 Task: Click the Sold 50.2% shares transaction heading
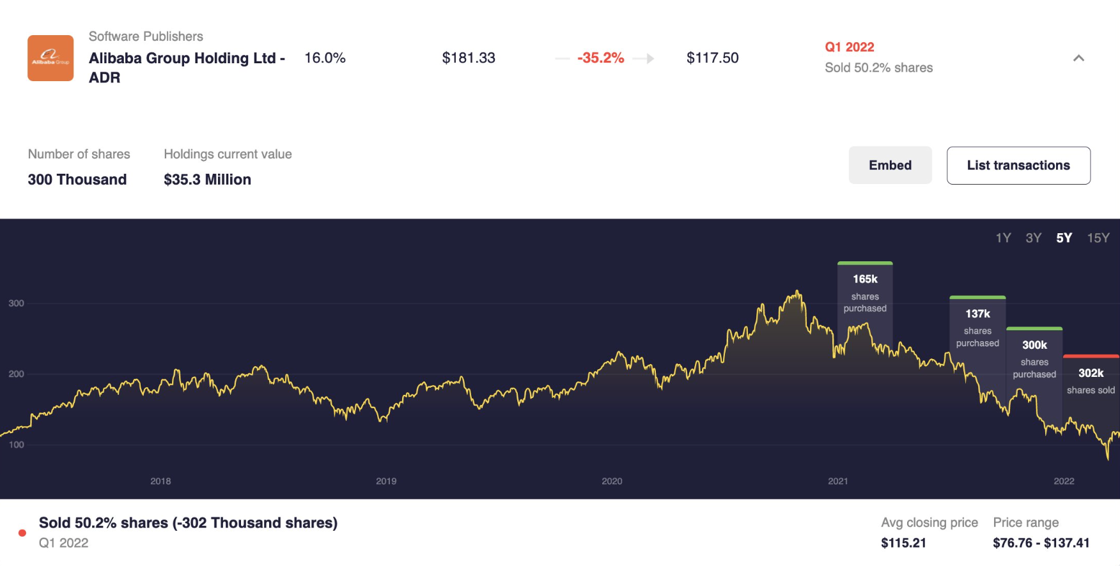pyautogui.click(x=188, y=523)
